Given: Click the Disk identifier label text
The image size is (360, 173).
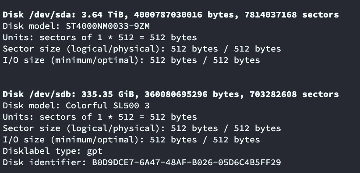Looking at the screenshot, I should pyautogui.click(x=45, y=163).
